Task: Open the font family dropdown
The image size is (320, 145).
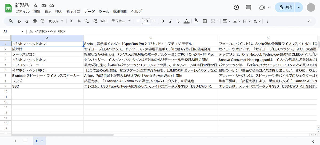Action: tap(121, 21)
